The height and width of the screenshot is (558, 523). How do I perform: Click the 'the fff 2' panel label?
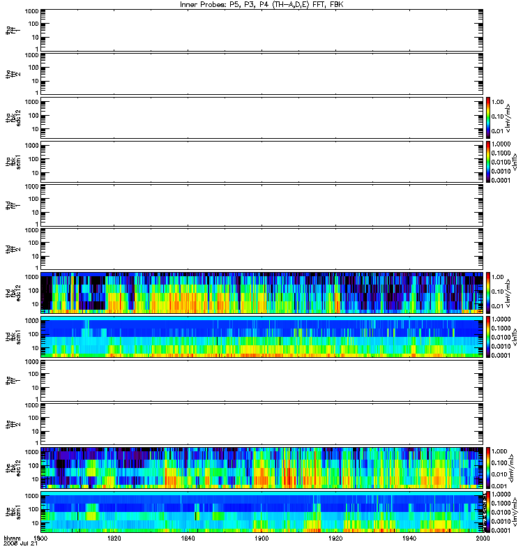(13, 424)
